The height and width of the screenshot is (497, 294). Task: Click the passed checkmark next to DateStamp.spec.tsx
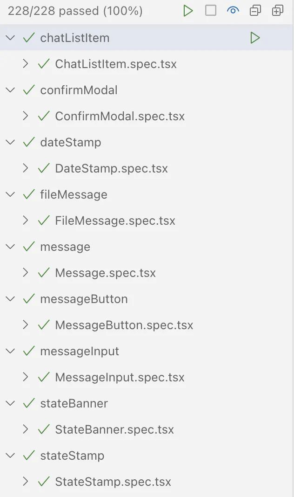(x=44, y=168)
